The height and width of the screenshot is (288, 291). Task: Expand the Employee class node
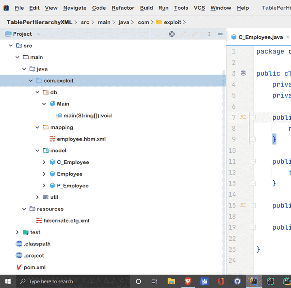44,174
